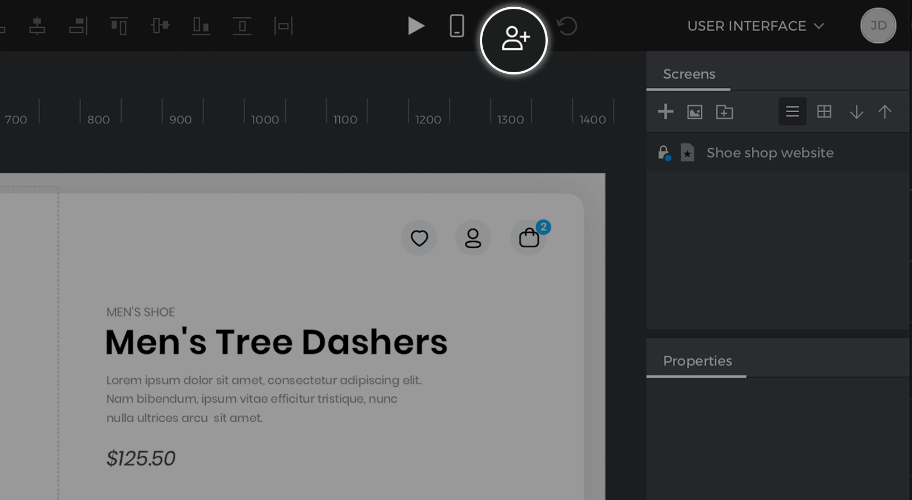This screenshot has width=912, height=500.
Task: Click ruler mark 1000
Action: (265, 119)
